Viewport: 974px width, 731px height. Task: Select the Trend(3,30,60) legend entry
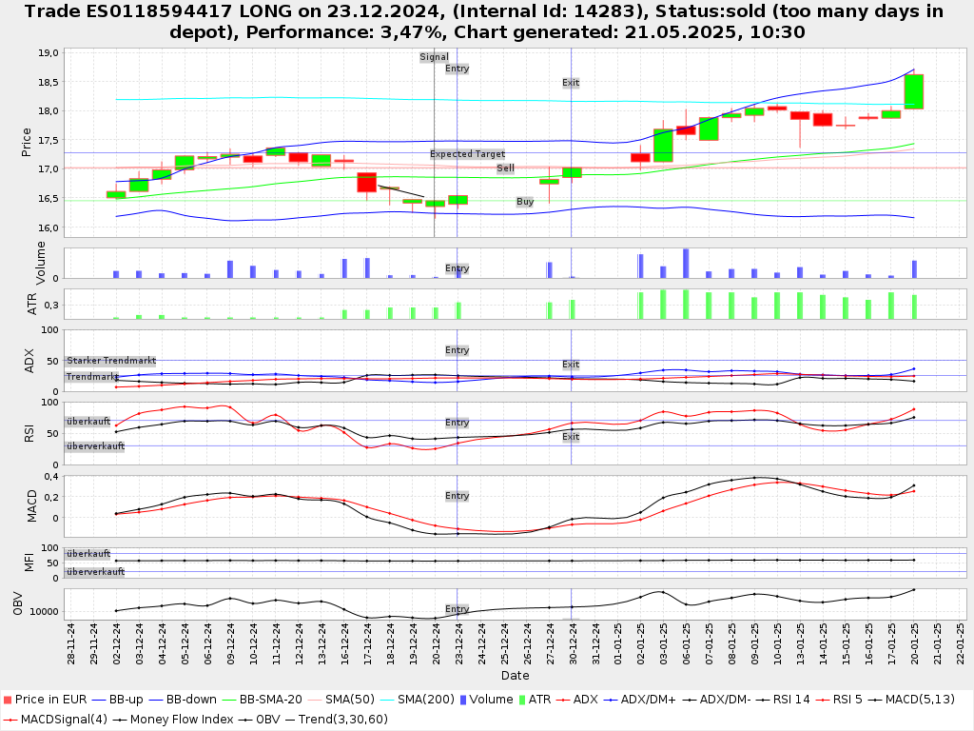pos(335,719)
